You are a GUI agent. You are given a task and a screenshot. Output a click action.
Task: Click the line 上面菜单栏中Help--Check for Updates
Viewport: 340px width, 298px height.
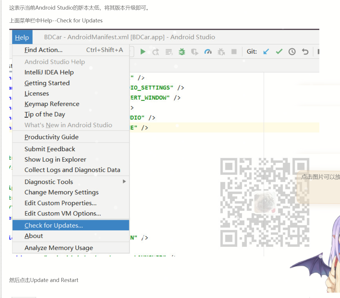[56, 21]
